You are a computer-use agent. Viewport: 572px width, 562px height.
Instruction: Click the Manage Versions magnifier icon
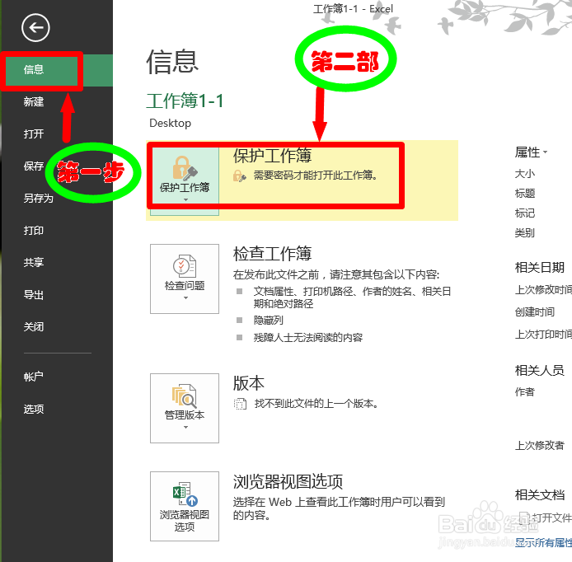pos(185,396)
